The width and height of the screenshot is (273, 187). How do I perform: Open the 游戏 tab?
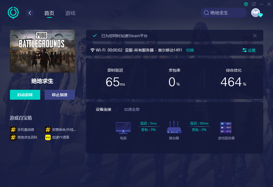(x=70, y=13)
